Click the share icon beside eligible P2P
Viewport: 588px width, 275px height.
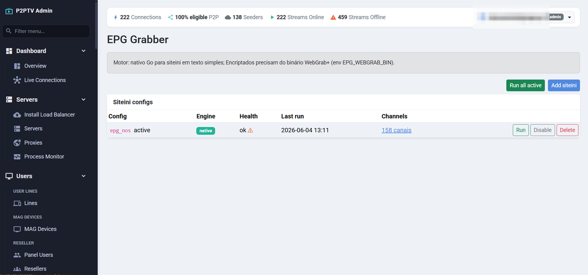171,17
